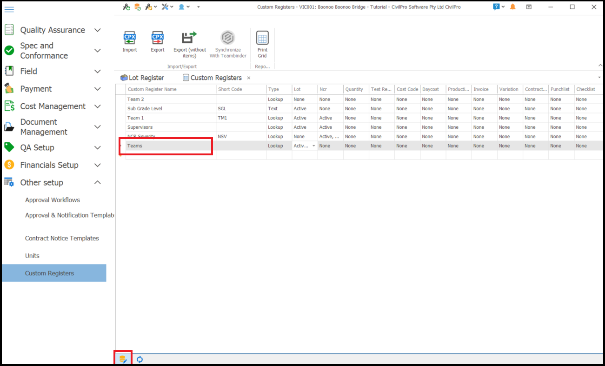Switch to the Lot Register tab

tap(142, 78)
